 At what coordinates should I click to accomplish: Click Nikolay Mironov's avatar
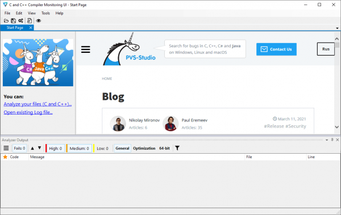(118, 124)
